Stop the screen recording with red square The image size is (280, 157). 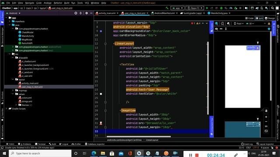click(197, 155)
